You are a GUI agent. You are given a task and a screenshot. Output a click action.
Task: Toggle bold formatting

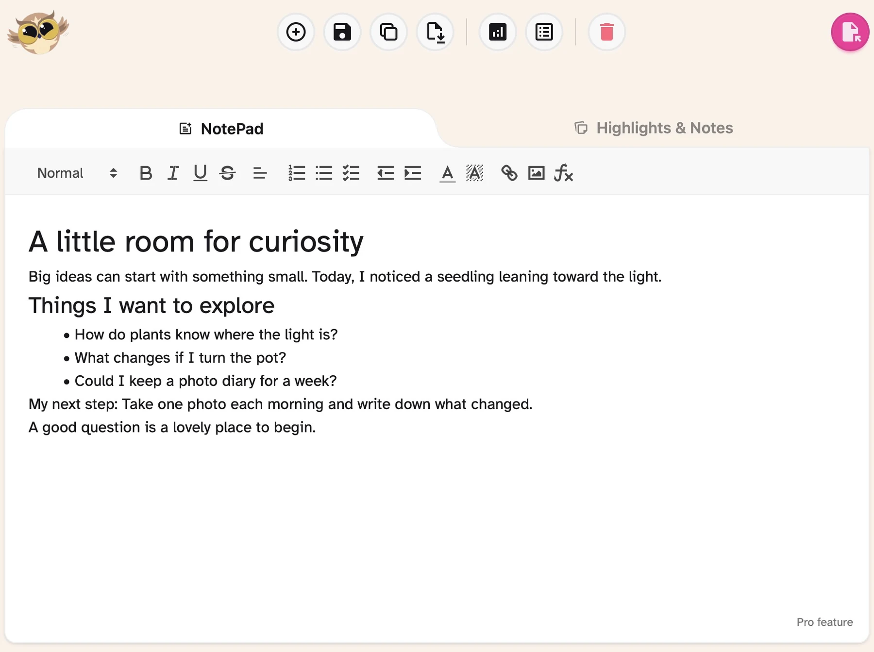click(x=146, y=173)
